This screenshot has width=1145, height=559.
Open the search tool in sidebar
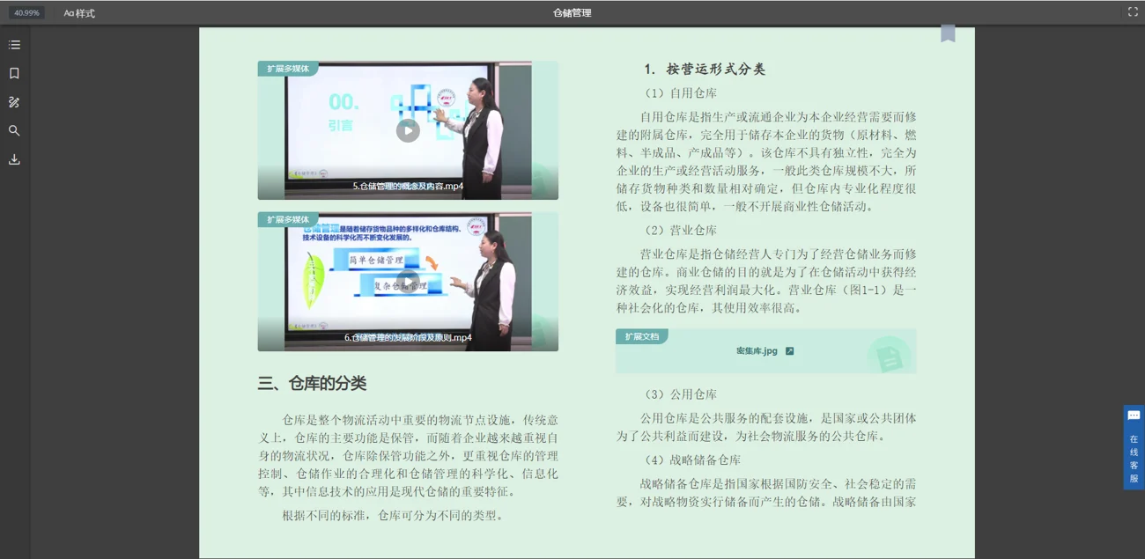click(14, 130)
